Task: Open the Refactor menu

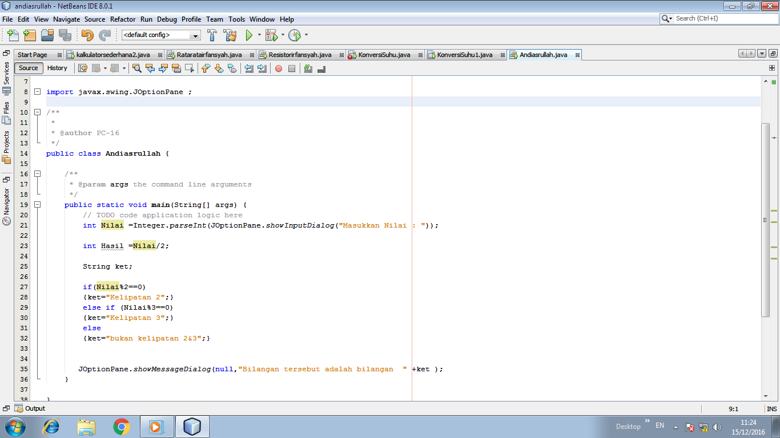Action: tap(123, 19)
